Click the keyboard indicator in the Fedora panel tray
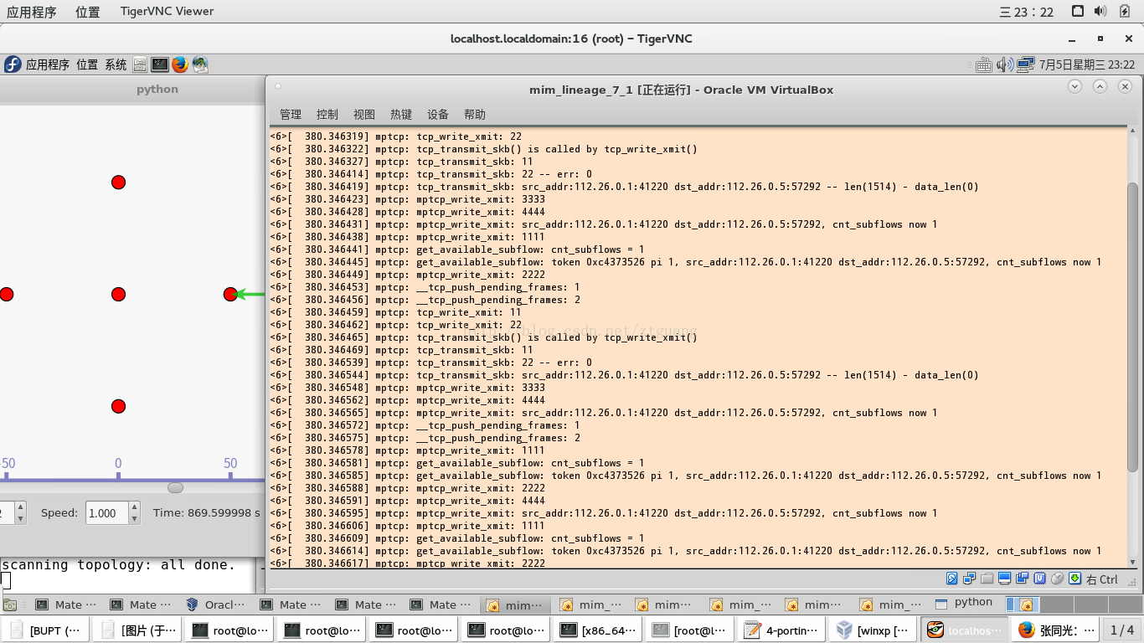The width and height of the screenshot is (1144, 643). [983, 64]
